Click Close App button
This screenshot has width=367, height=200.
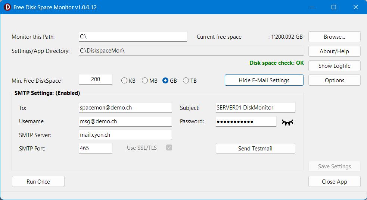coord(334,182)
